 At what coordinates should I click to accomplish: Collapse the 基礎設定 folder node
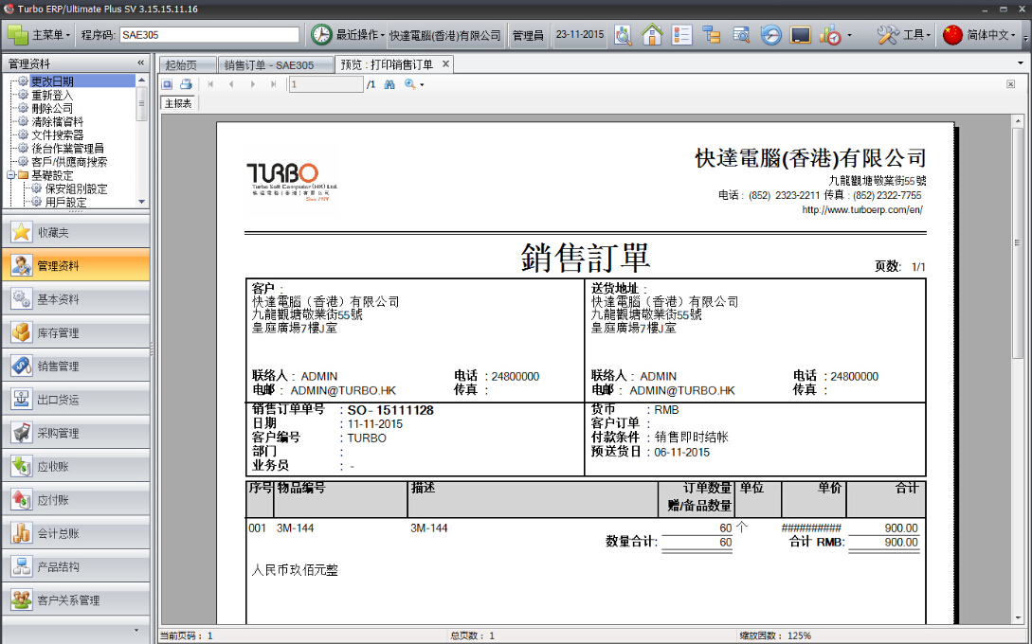click(10, 175)
